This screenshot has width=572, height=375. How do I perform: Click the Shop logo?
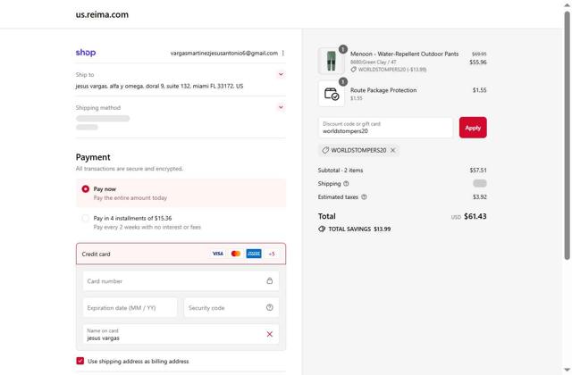[x=86, y=53]
